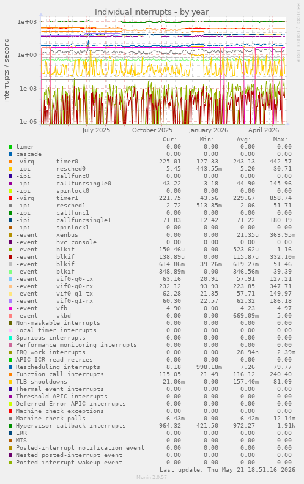Click the Max: column header
Screen dimensions: 304x484
[x=280, y=140]
